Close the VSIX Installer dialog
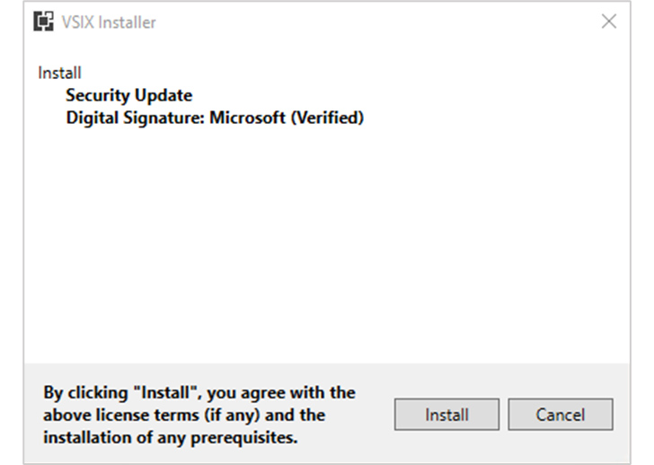This screenshot has height=465, width=654. (609, 21)
